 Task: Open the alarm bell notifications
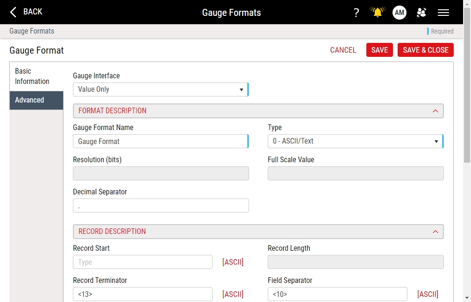[x=378, y=13]
